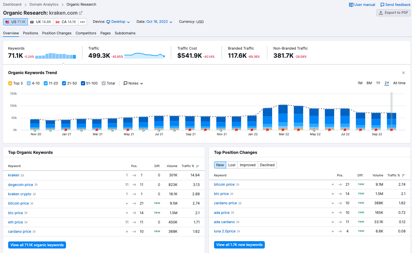
Task: Select the US 71.1K database tab
Action: click(16, 22)
